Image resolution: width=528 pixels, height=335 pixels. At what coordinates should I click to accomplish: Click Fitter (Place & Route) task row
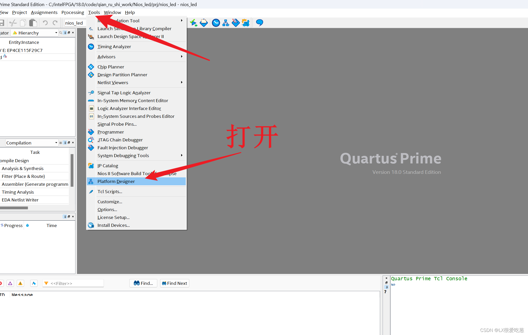point(34,176)
